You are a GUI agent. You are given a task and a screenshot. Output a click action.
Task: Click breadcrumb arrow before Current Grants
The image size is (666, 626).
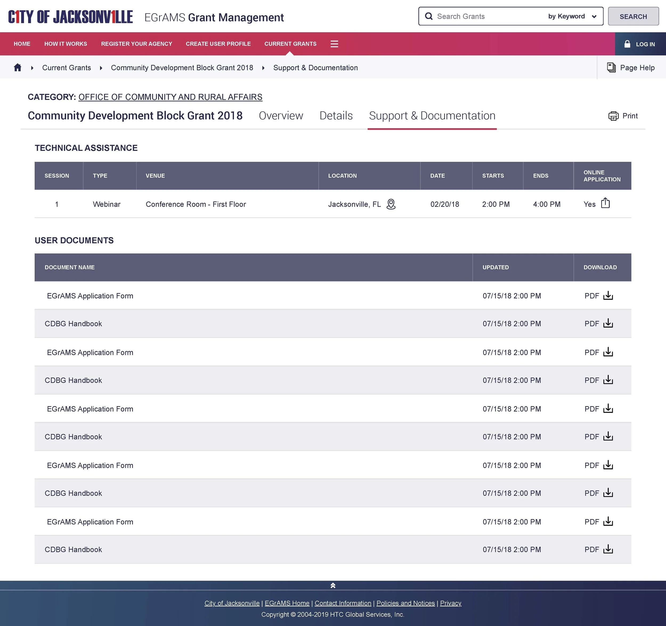[x=32, y=68]
